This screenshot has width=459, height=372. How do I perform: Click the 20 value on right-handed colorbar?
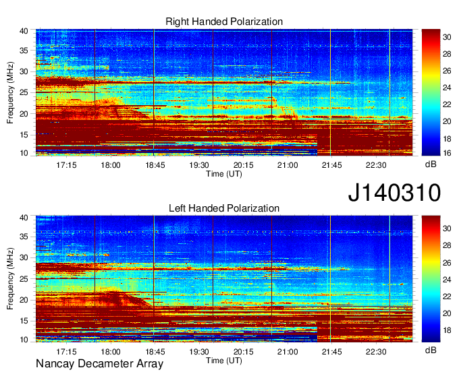click(x=447, y=121)
